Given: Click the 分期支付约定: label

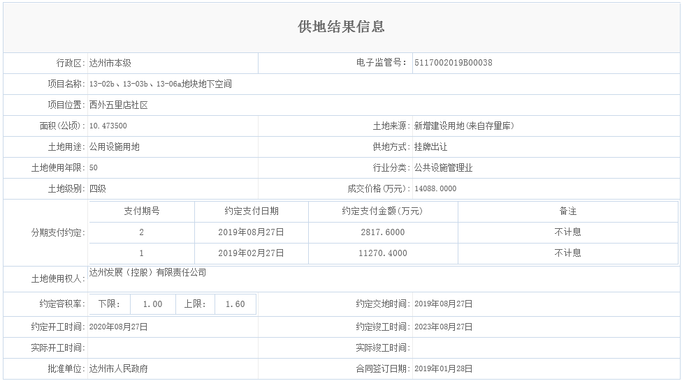Looking at the screenshot, I should [x=58, y=232].
